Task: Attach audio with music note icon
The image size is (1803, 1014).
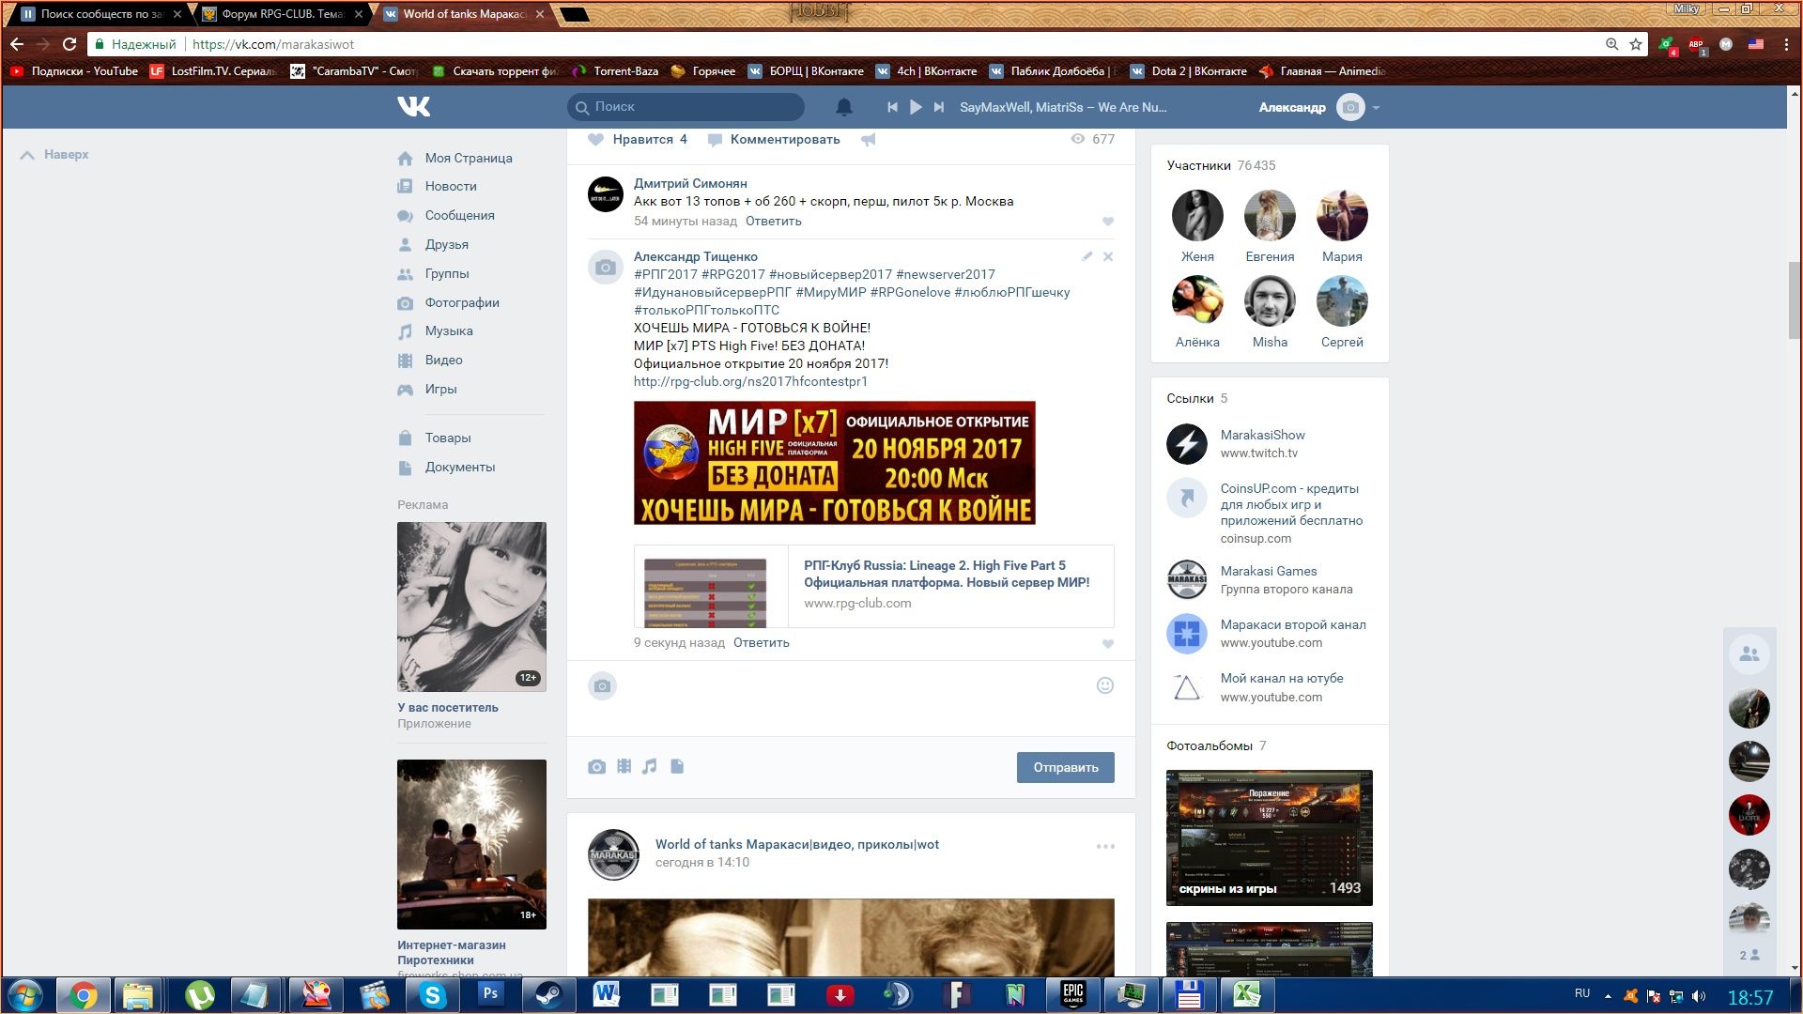Action: [x=650, y=766]
